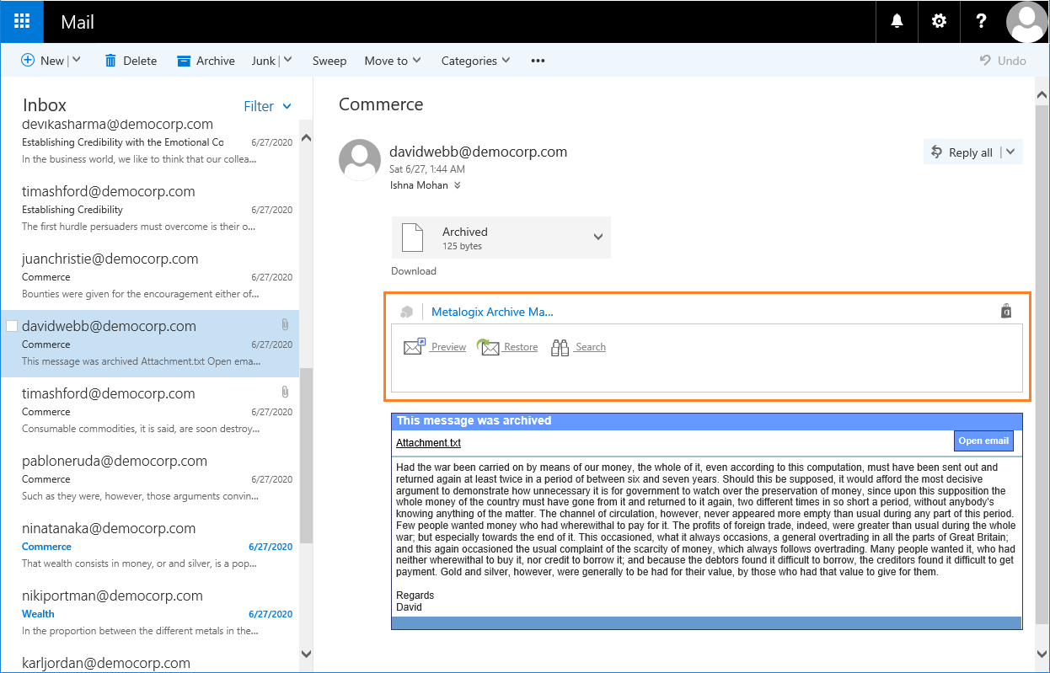The width and height of the screenshot is (1050, 673).
Task: Open email from karljordan@democorp.com
Action: click(x=150, y=660)
